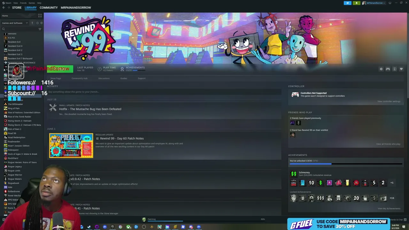Select the unlocked achievement icon showing 10
409x230 pixels.
[311, 183]
